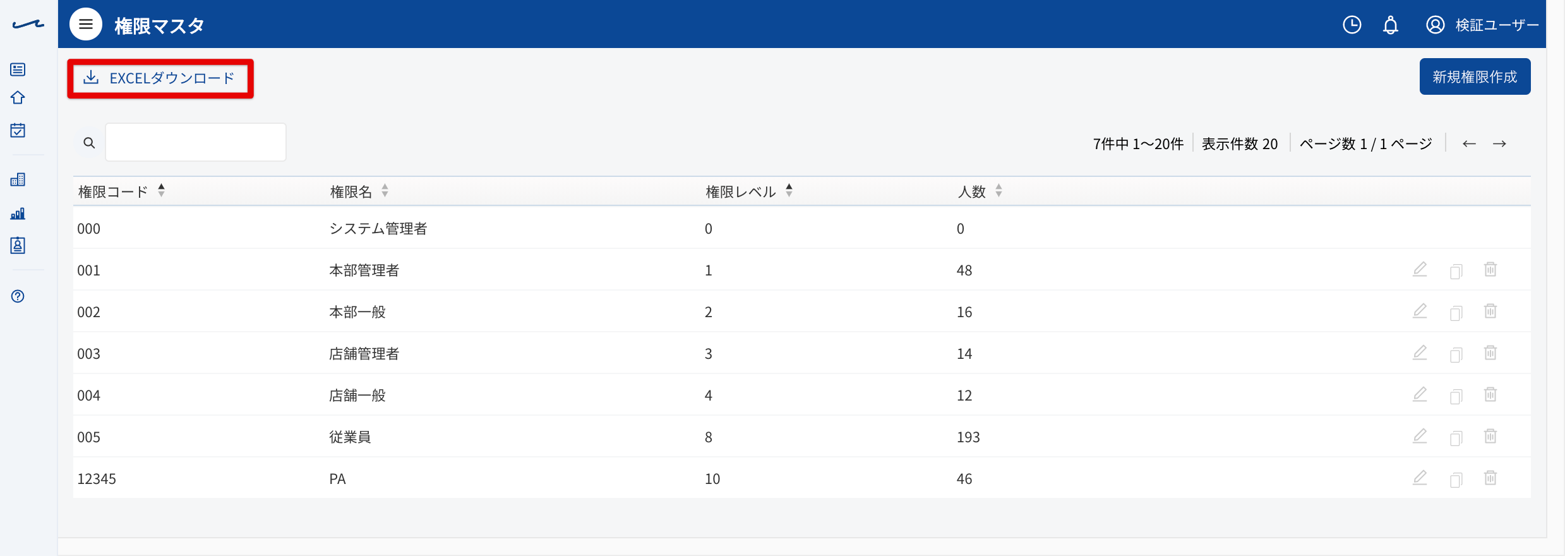The image size is (1565, 556).
Task: Delete the 店舗管理者 row
Action: pos(1490,353)
